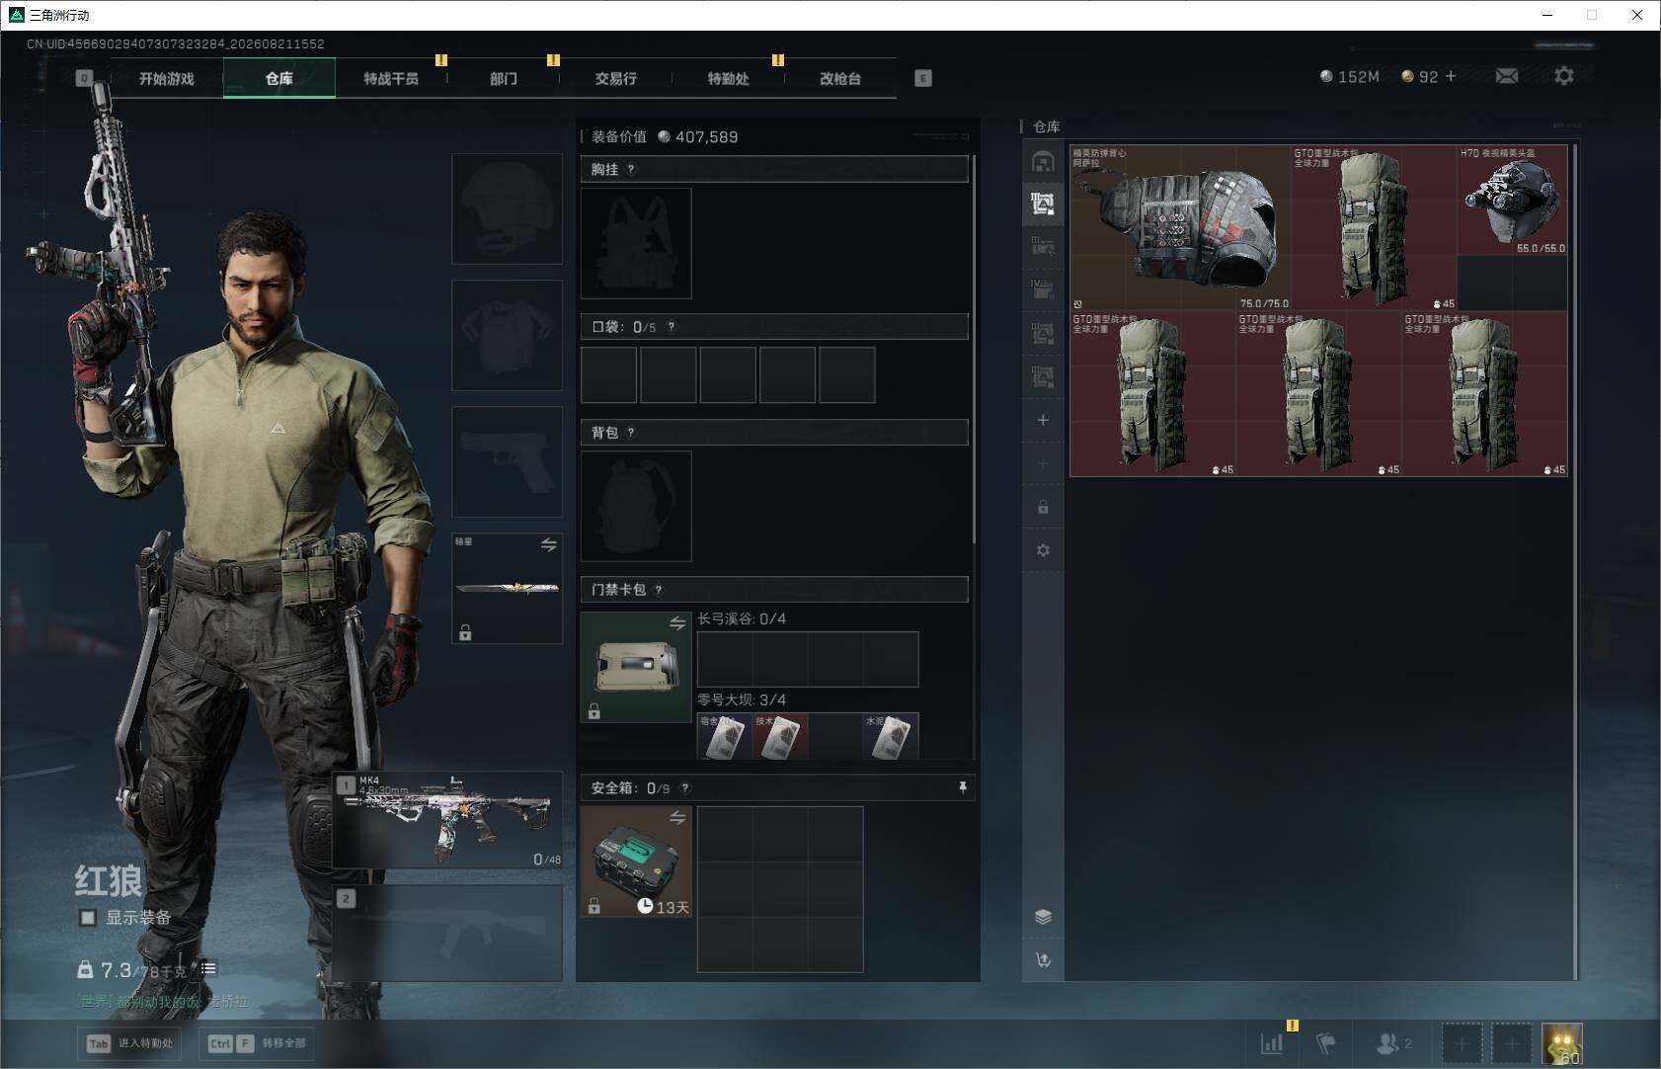Select the top-row GTI重型战术包 backpack

pyautogui.click(x=1374, y=227)
